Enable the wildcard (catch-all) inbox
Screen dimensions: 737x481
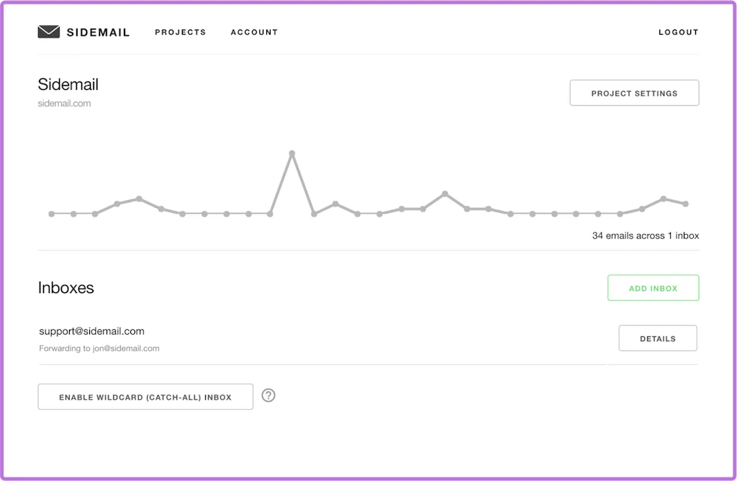click(145, 396)
